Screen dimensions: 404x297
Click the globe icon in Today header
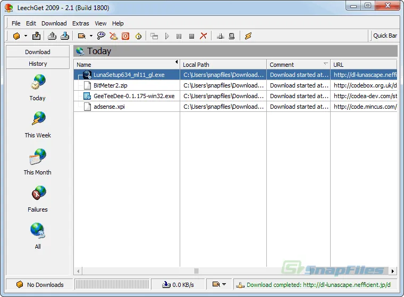click(x=80, y=51)
